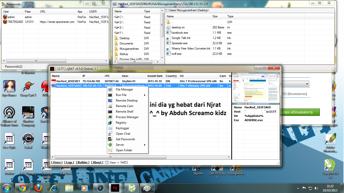Click the Windows Start button
344x193 pixels.
(x=7, y=188)
